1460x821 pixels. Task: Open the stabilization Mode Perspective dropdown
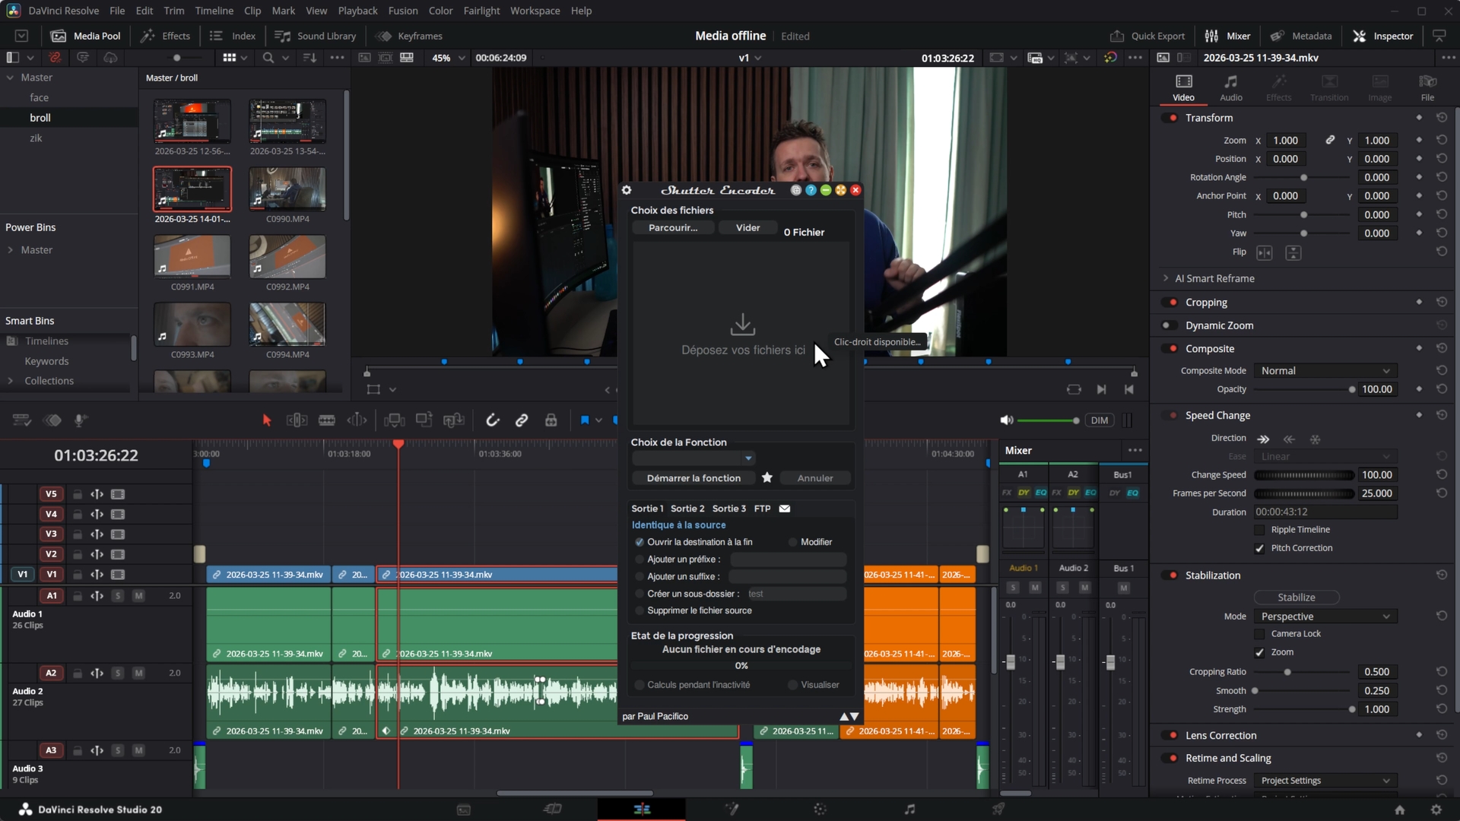1325,617
